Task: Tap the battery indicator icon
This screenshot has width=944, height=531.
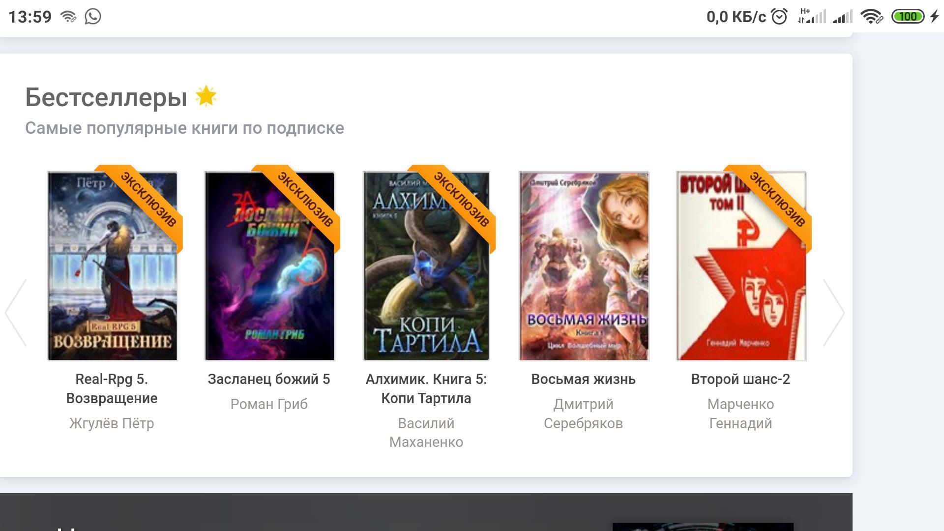Action: pos(908,17)
